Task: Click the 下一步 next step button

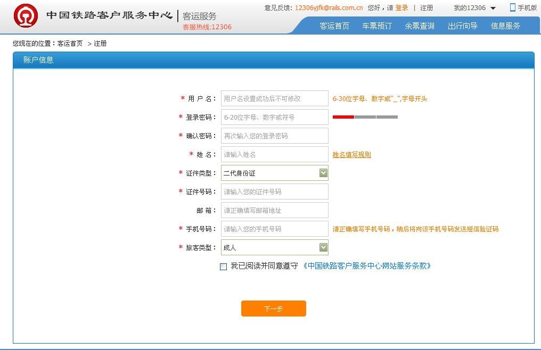Action: [x=273, y=308]
